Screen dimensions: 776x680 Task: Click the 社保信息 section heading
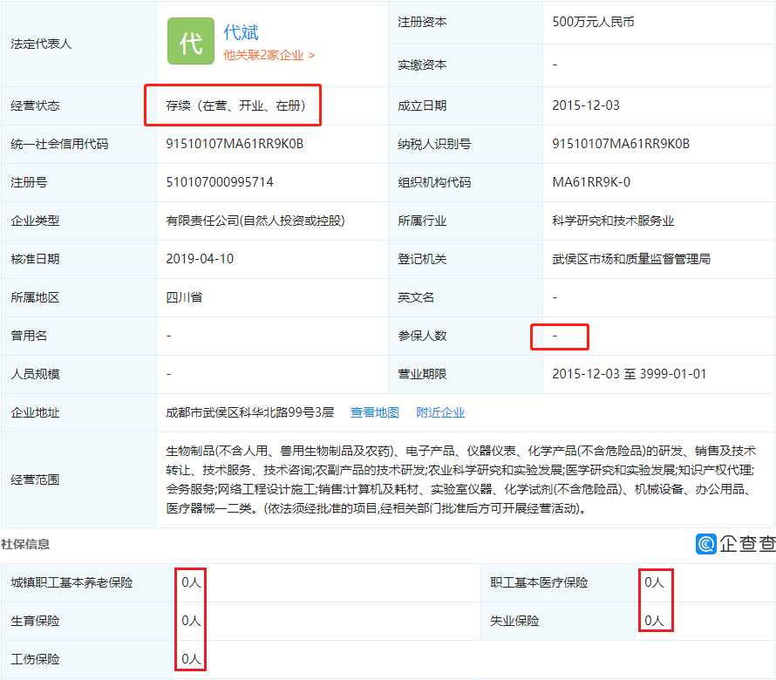click(x=25, y=544)
